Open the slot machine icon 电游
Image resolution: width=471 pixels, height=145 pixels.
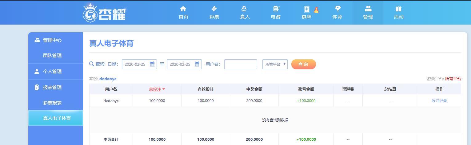[276, 9]
